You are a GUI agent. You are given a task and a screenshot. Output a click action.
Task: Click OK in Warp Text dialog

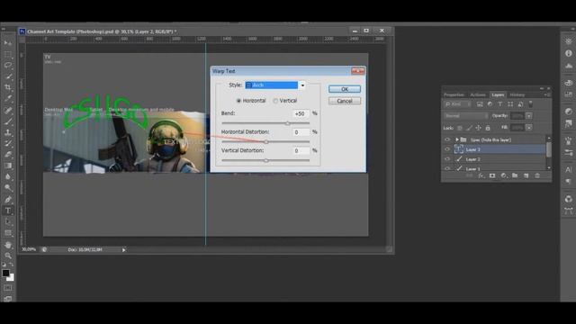click(x=345, y=89)
